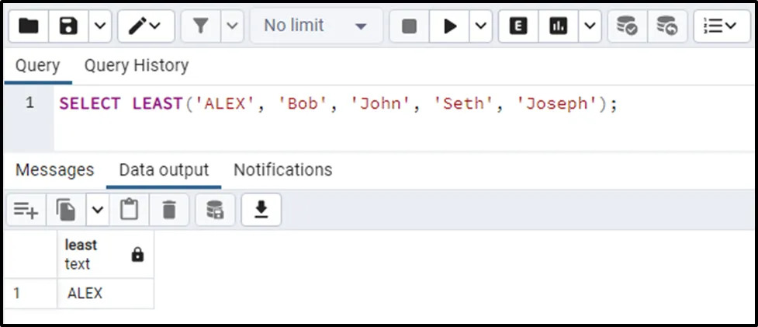The image size is (758, 327).
Task: Open the Messages tab
Action: click(54, 170)
